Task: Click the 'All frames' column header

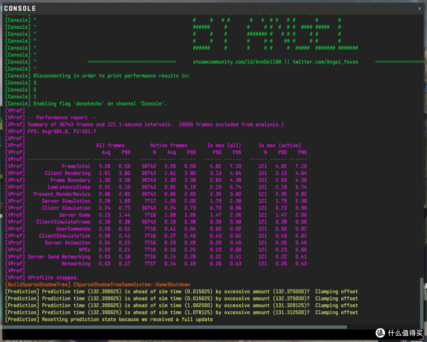Action: [110, 145]
